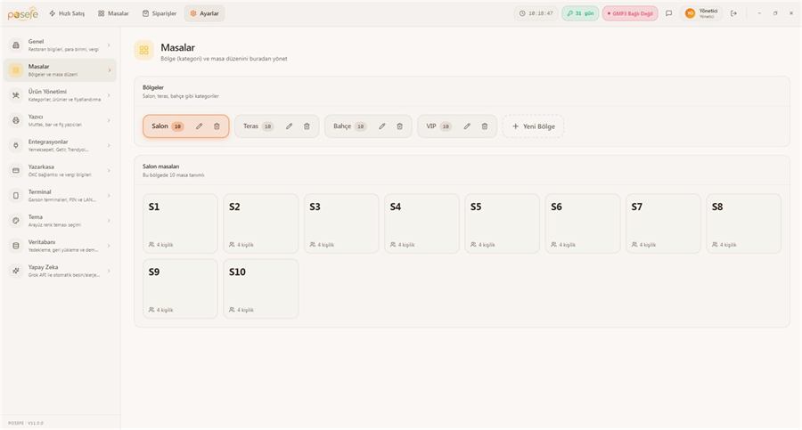Viewport: 802px width, 430px height.
Task: Click the GMP3 Bağlı Değil status badge
Action: pyautogui.click(x=630, y=13)
